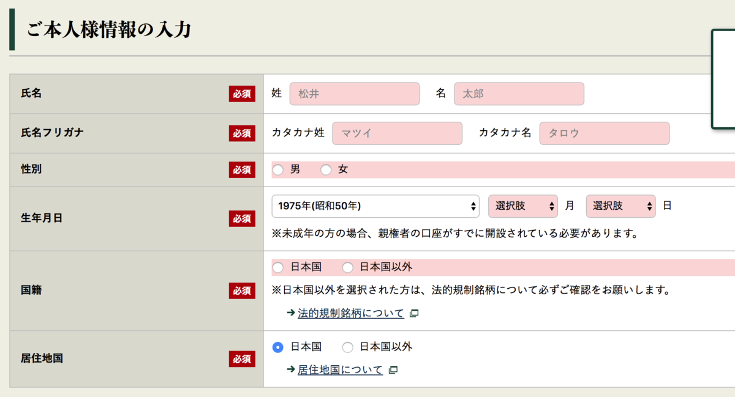Choose 日本国 for 国籍
Viewport: 735px width, 397px height.
point(278,267)
